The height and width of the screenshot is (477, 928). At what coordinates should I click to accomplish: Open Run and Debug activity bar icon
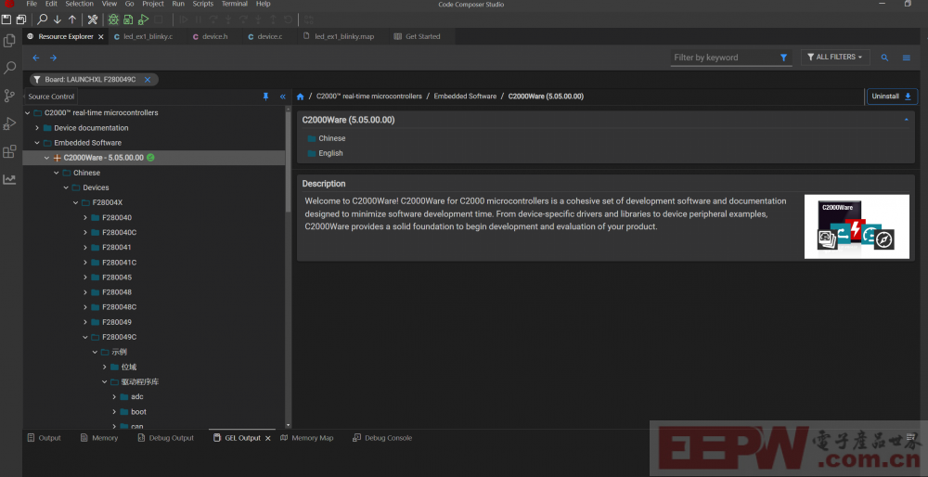9,123
